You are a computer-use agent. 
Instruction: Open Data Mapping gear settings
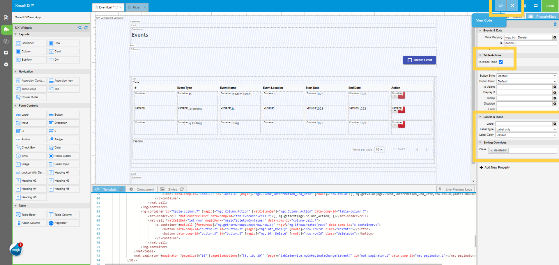(x=555, y=37)
